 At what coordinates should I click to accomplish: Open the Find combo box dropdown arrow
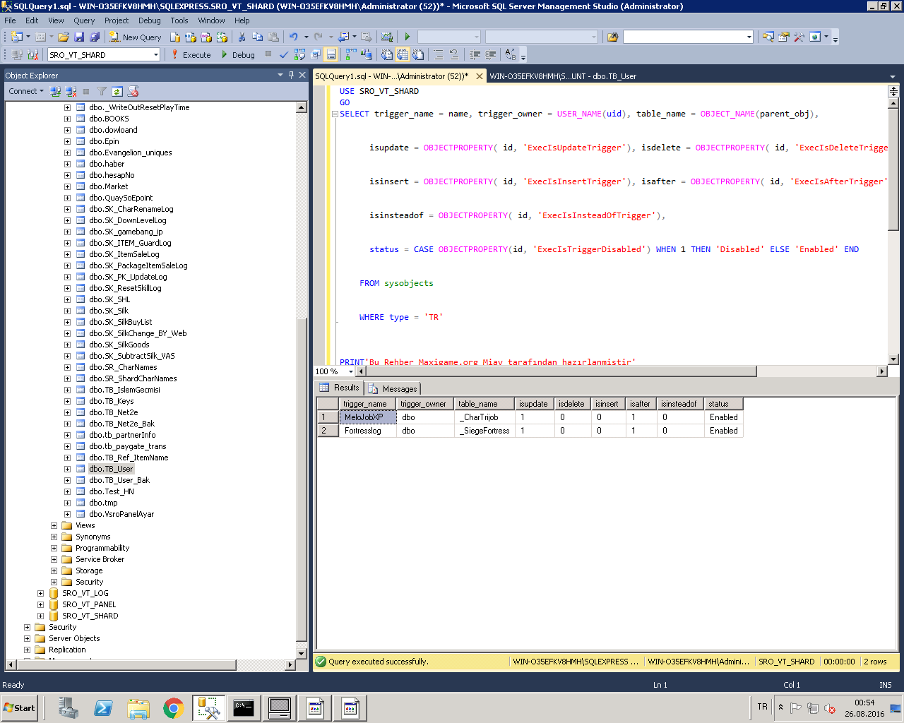[749, 37]
